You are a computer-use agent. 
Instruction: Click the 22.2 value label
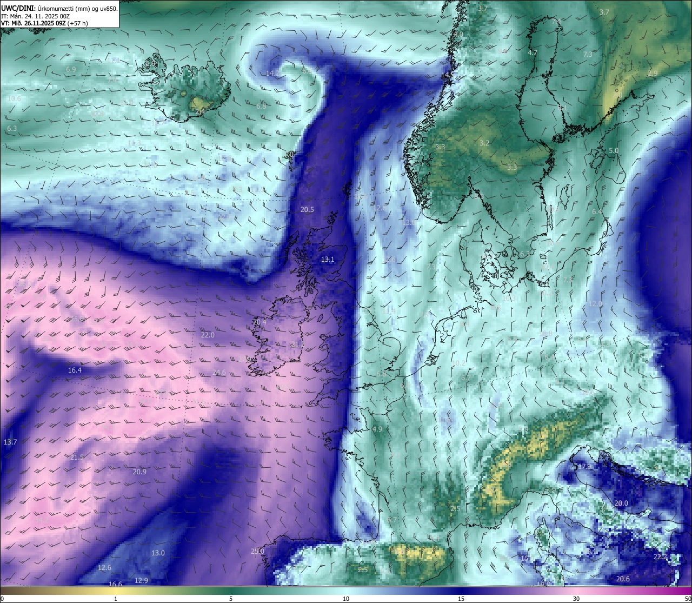(x=660, y=556)
